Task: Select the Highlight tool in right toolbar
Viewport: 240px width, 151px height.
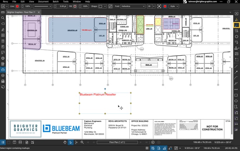Action: pos(236,19)
